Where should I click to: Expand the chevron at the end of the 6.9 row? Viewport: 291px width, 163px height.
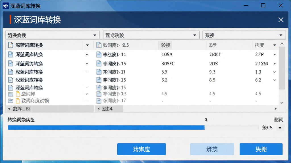click(x=275, y=72)
